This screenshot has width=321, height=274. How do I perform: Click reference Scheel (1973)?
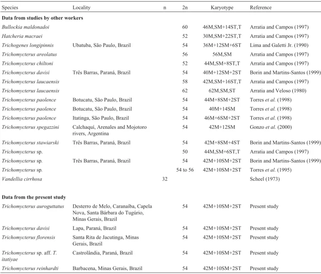click(x=265, y=179)
